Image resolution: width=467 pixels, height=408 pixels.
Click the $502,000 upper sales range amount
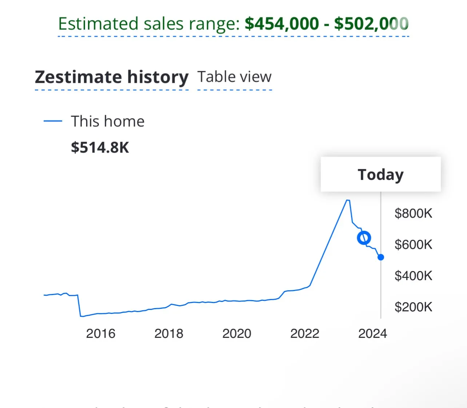371,24
